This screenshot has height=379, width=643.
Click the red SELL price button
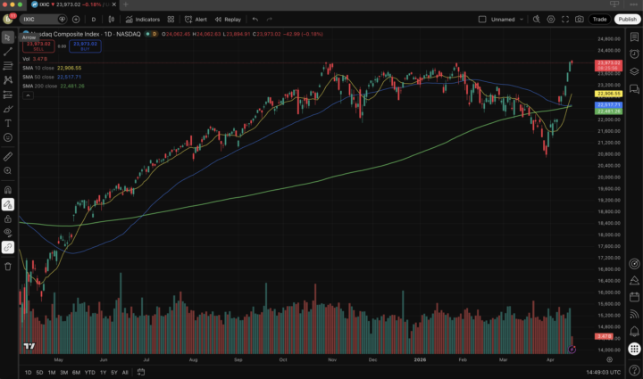[x=38, y=45]
